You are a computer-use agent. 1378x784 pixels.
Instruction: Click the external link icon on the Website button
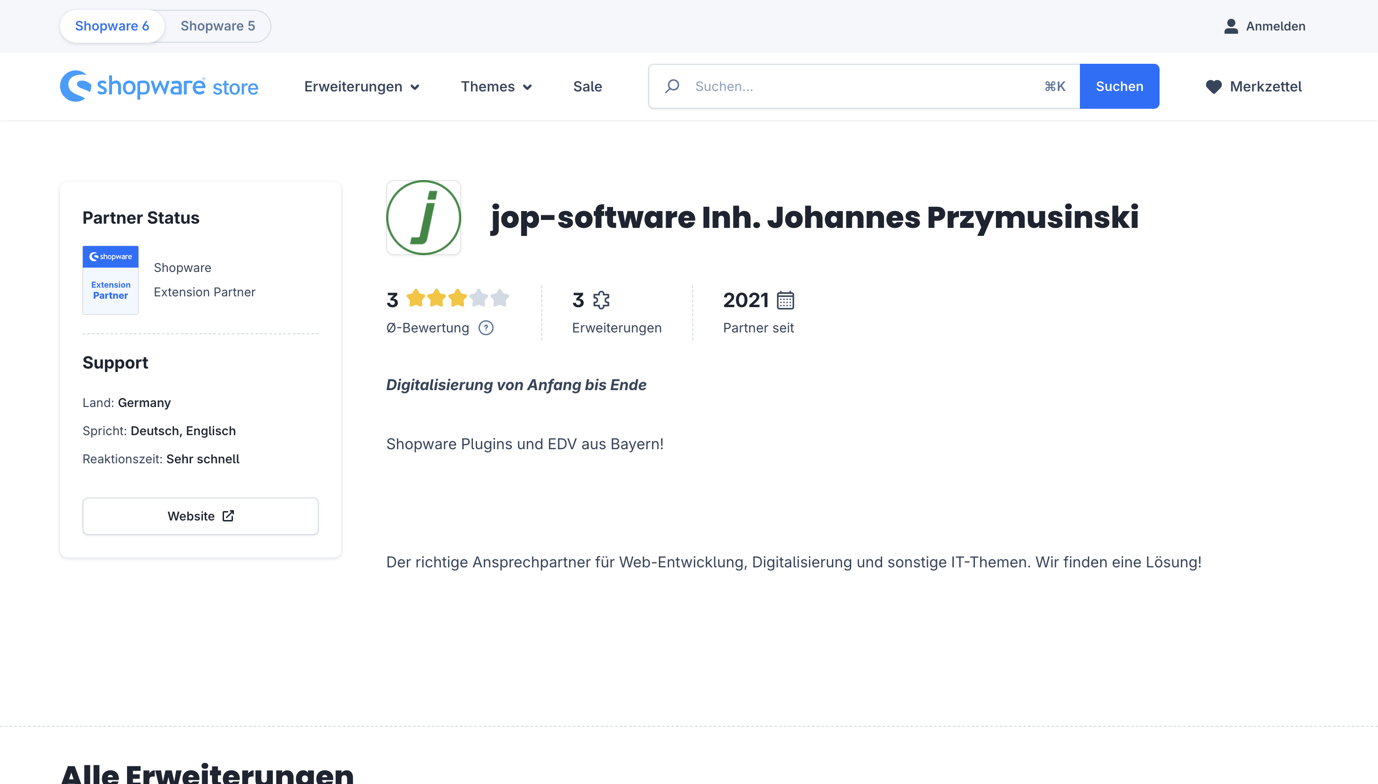228,515
